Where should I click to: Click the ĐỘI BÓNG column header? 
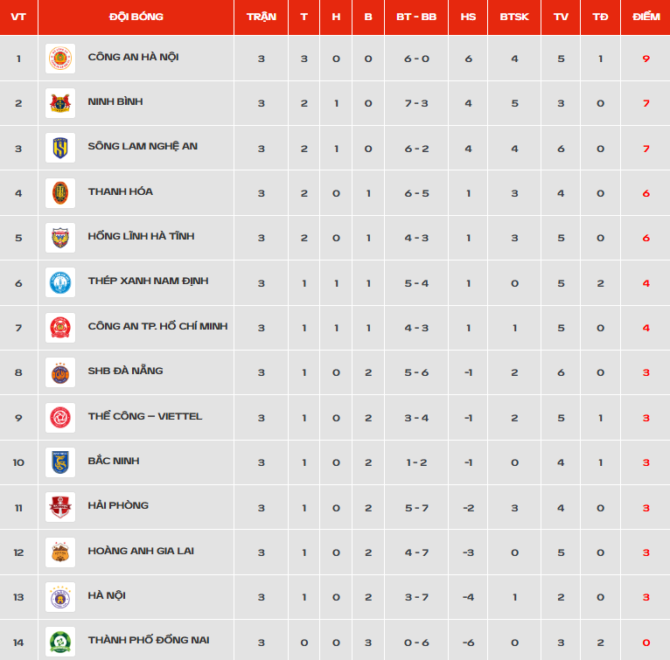point(136,17)
